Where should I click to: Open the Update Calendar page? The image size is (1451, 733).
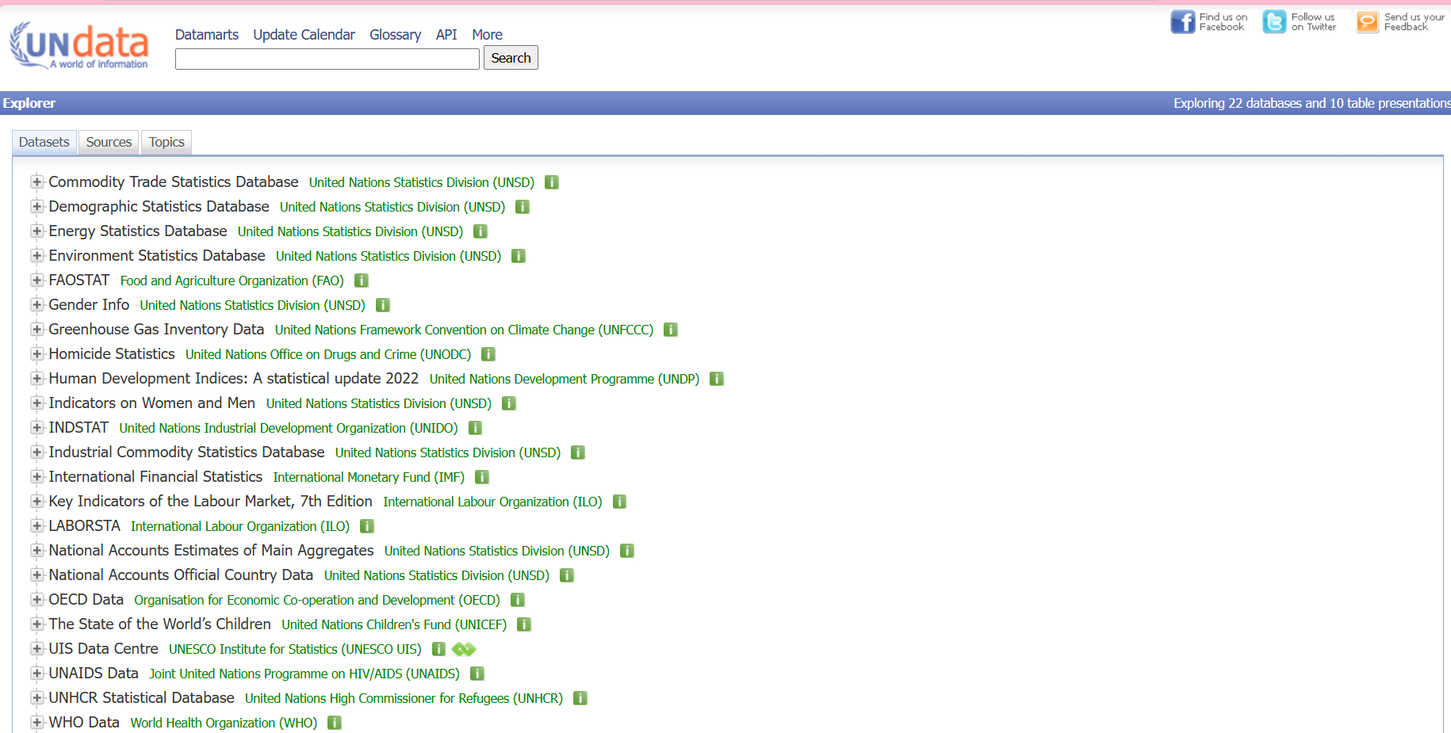click(x=304, y=35)
